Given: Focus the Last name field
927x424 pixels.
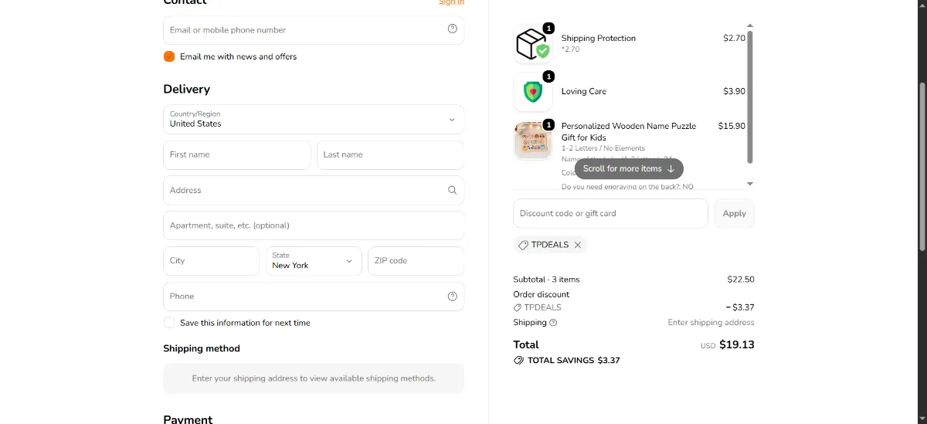Looking at the screenshot, I should (x=390, y=154).
